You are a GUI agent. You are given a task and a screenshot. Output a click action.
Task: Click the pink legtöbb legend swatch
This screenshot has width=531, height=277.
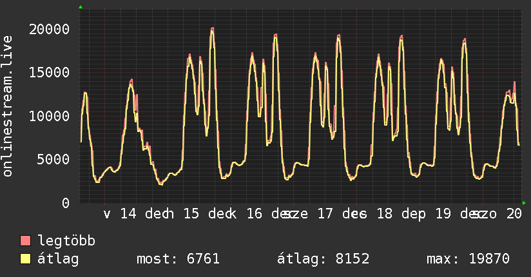click(25, 240)
